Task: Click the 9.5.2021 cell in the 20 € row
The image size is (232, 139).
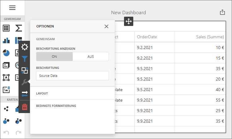Action: (155, 79)
